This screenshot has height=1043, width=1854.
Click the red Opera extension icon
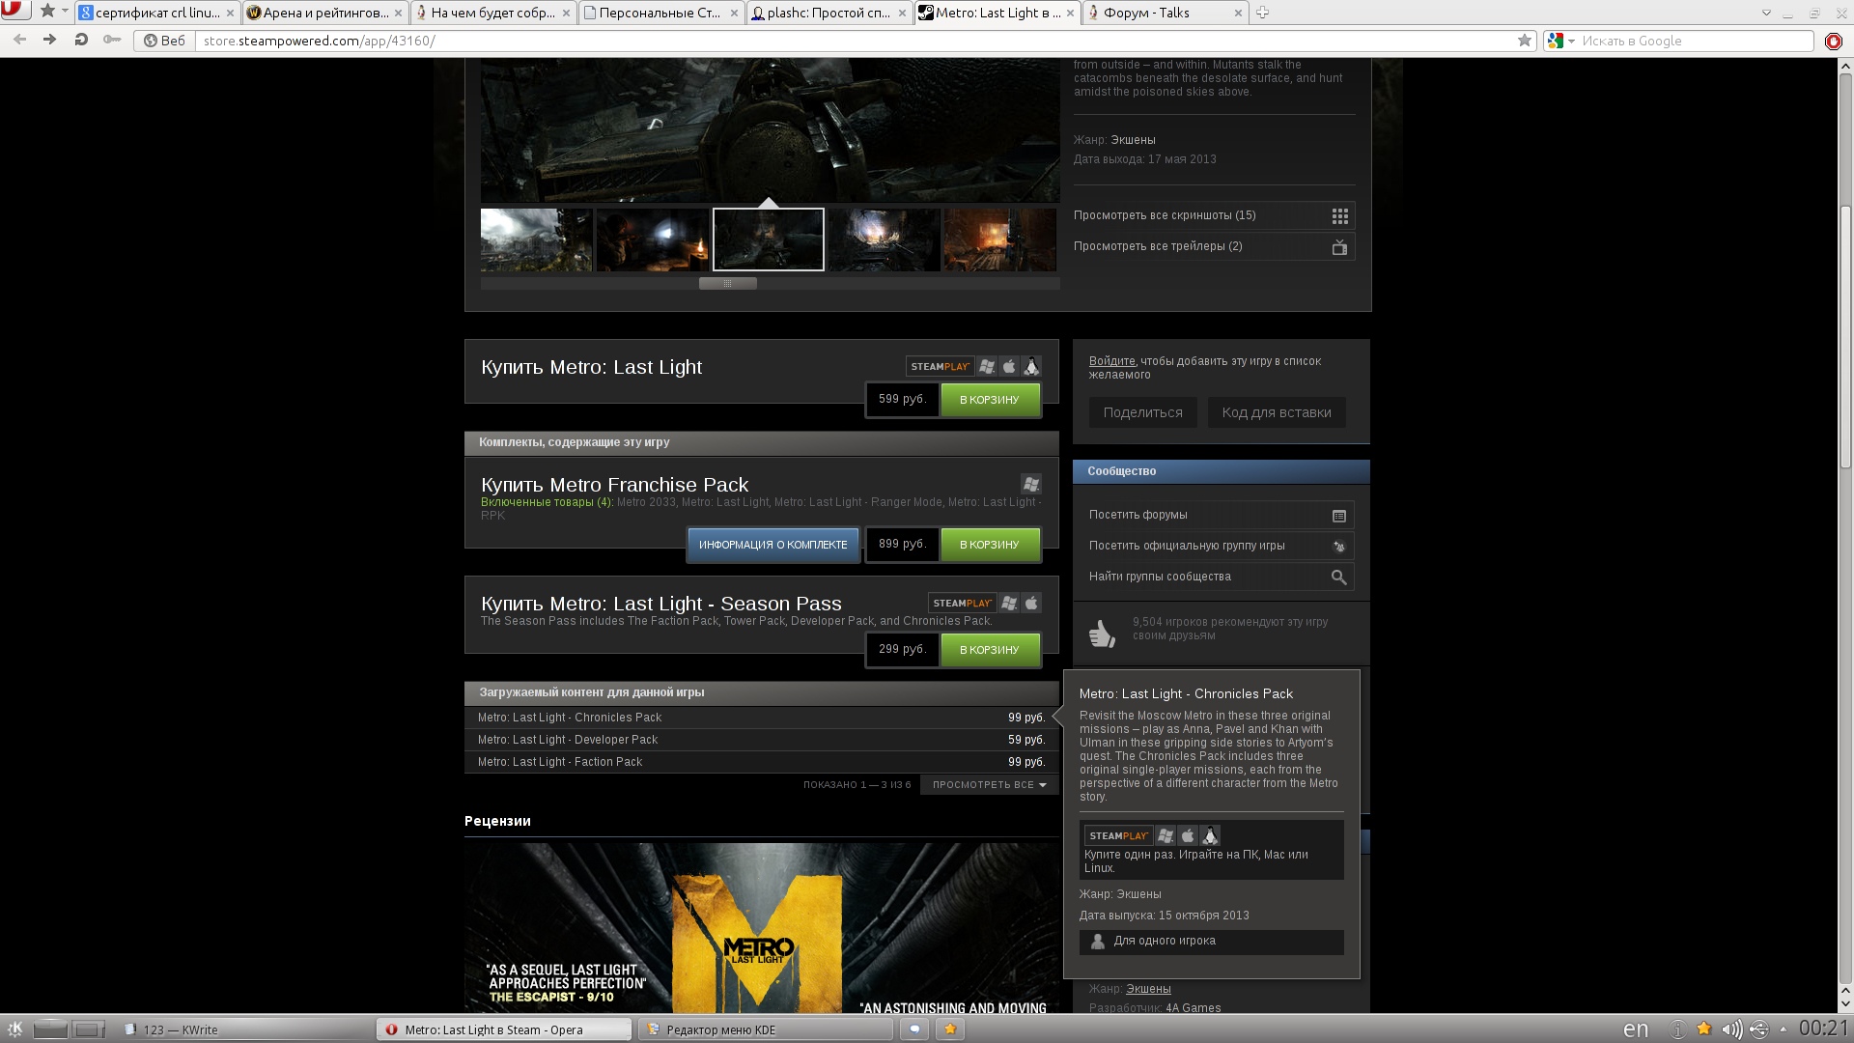(x=1834, y=41)
